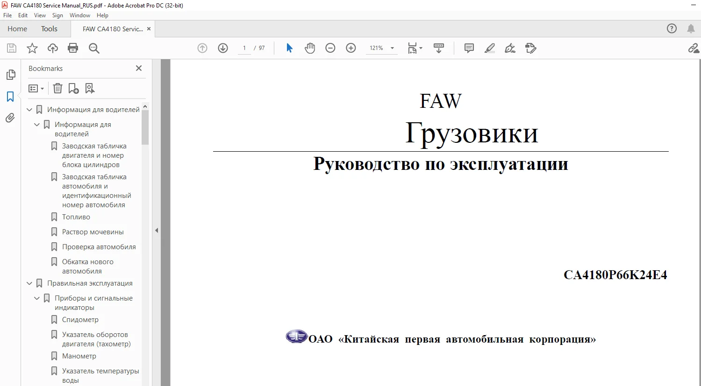The height and width of the screenshot is (386, 701).
Task: Collapse Приборы и сигнальные индикаторы bookmark
Action: tap(37, 298)
